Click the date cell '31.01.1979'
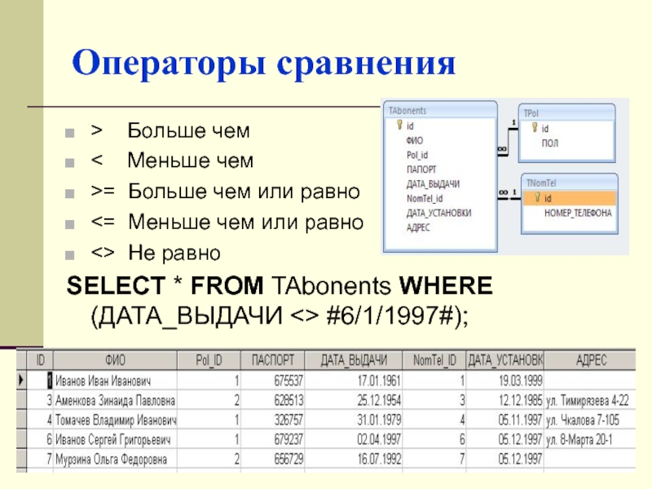Image resolution: width=652 pixels, height=489 pixels. coord(354,420)
